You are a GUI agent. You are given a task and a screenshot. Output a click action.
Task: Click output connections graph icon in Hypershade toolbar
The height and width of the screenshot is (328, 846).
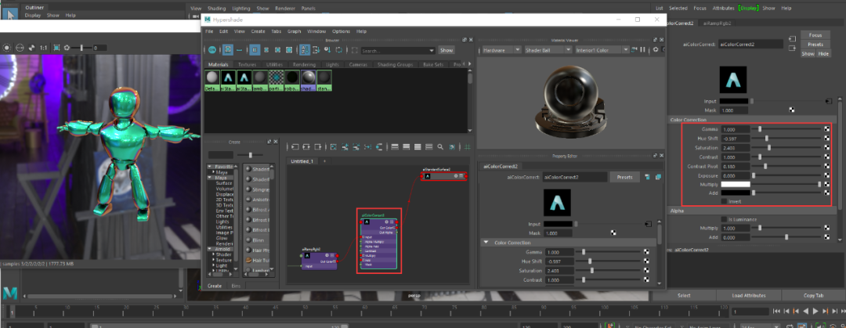(x=318, y=146)
